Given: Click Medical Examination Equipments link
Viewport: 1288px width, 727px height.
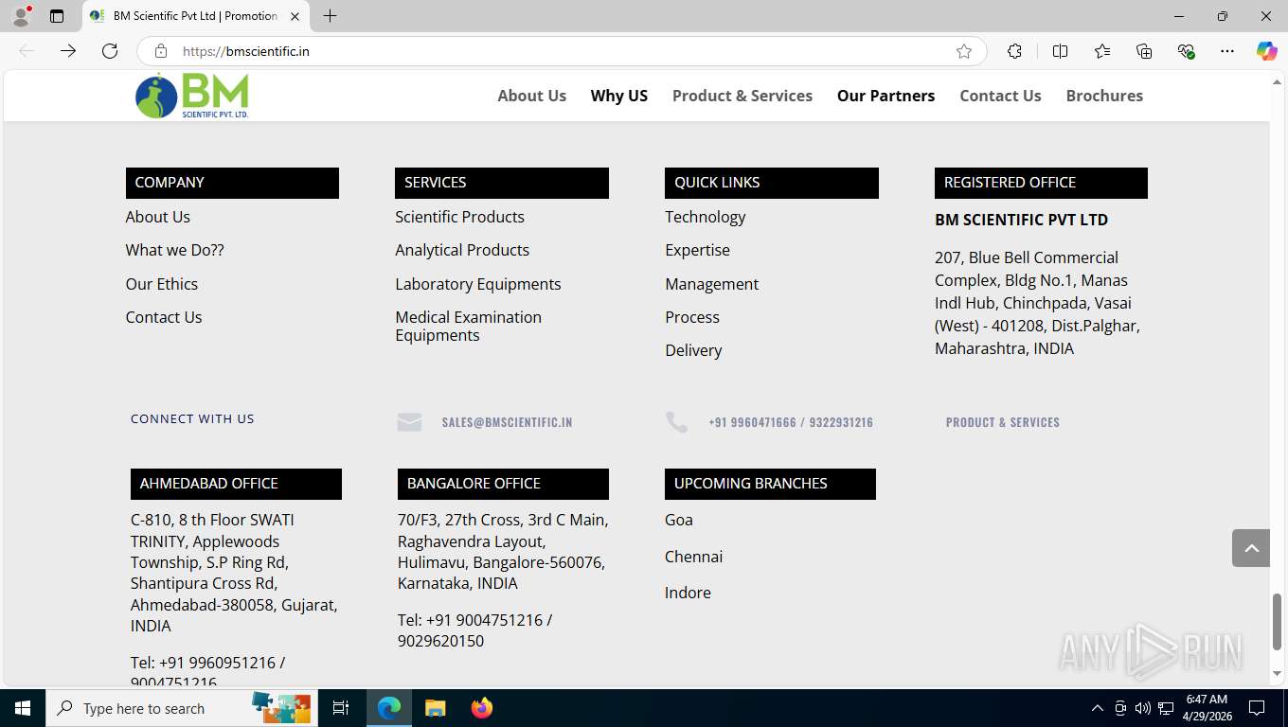Looking at the screenshot, I should 469,327.
